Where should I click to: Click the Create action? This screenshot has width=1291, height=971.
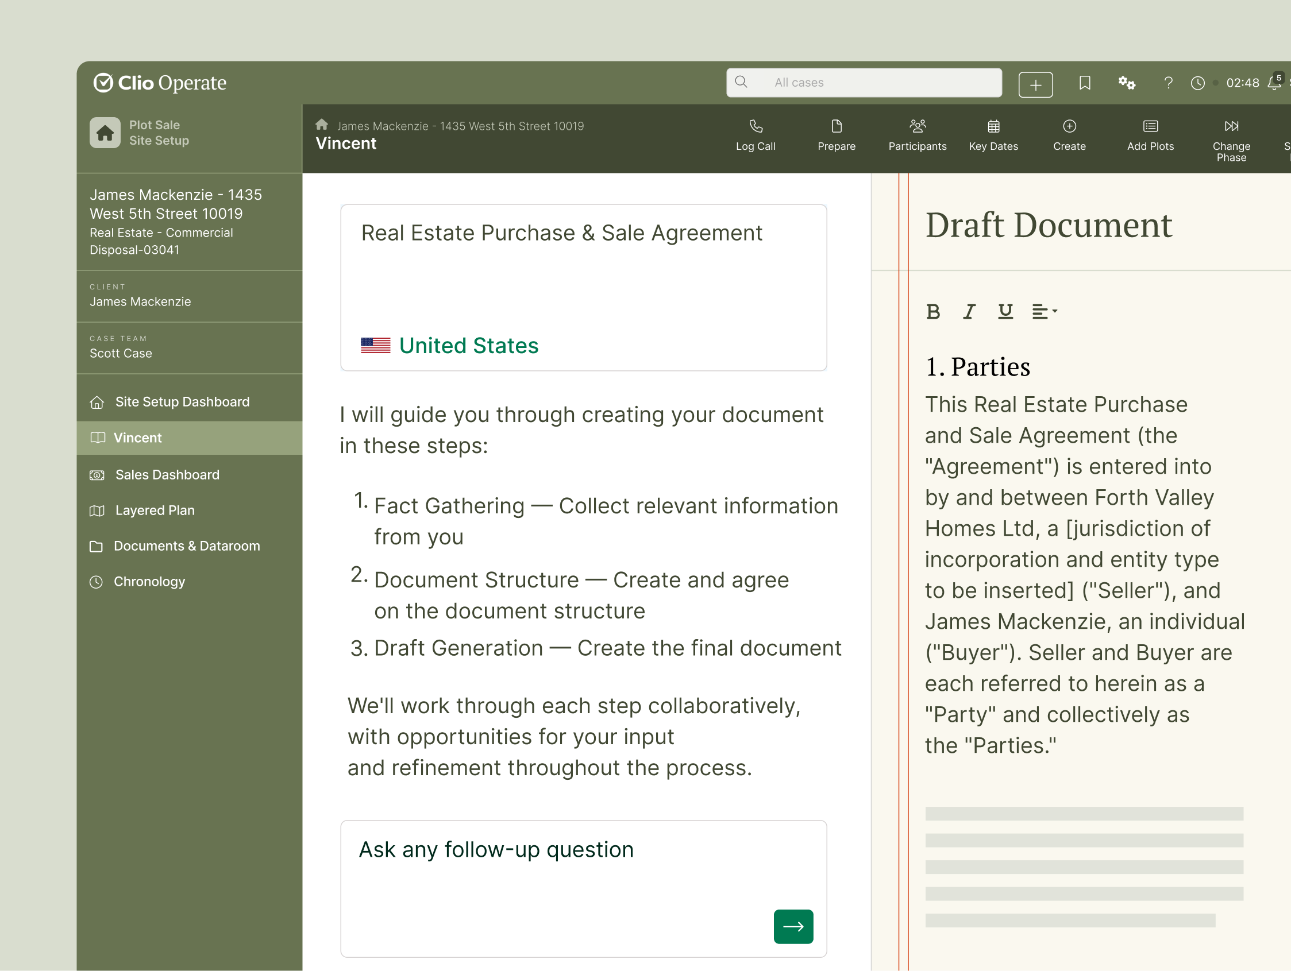(1069, 136)
